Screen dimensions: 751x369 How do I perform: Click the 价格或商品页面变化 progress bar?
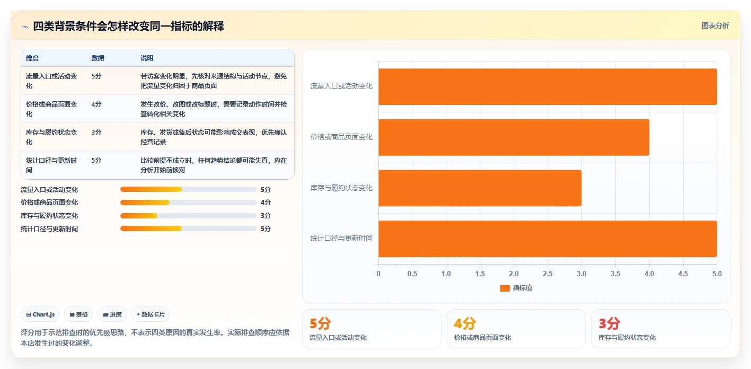(188, 203)
